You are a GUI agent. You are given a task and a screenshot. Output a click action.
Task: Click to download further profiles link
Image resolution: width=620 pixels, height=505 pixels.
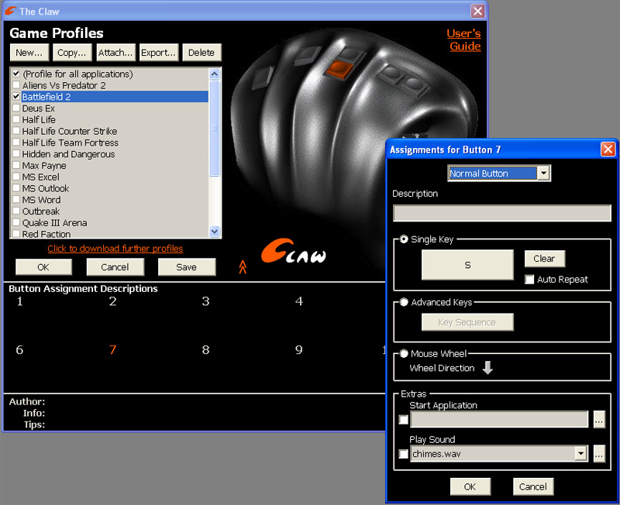pyautogui.click(x=115, y=249)
